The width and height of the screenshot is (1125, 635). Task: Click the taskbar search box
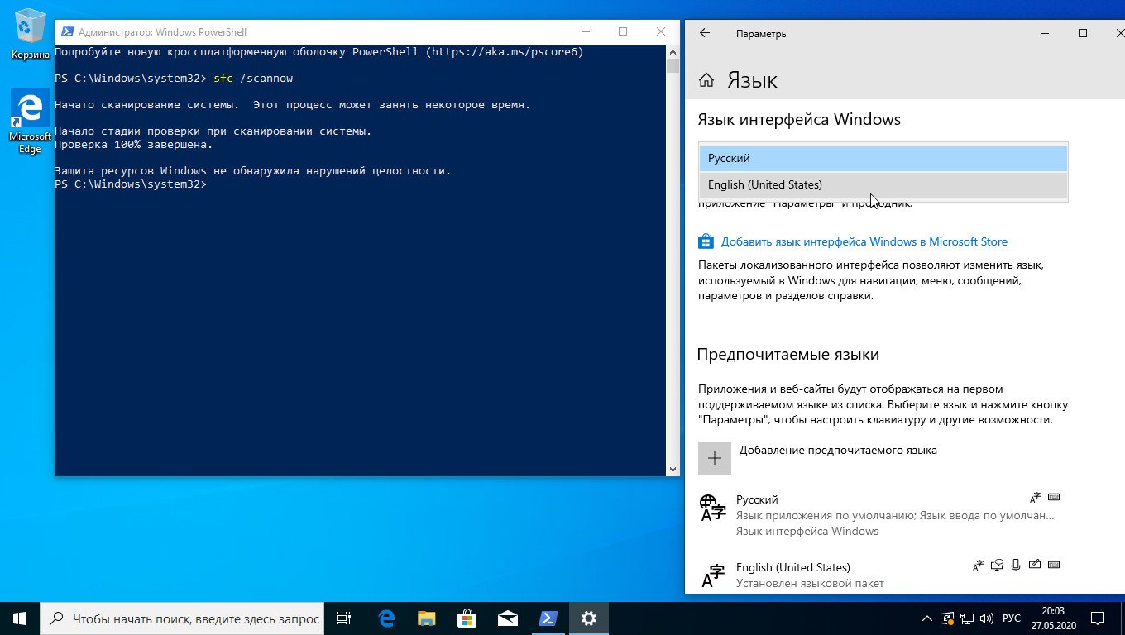[182, 618]
